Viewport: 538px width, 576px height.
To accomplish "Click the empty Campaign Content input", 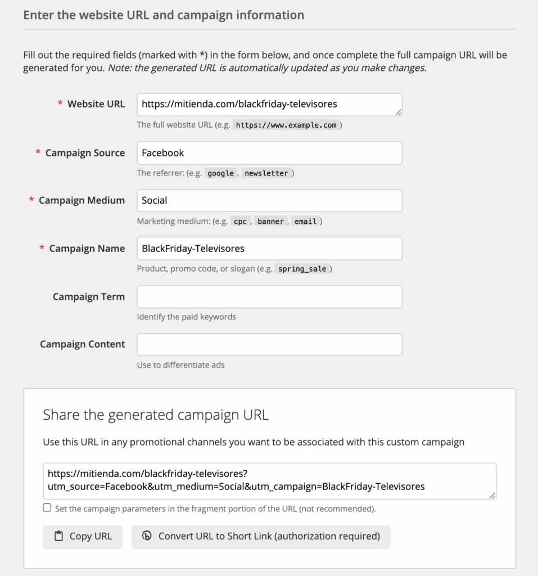I will click(x=269, y=344).
